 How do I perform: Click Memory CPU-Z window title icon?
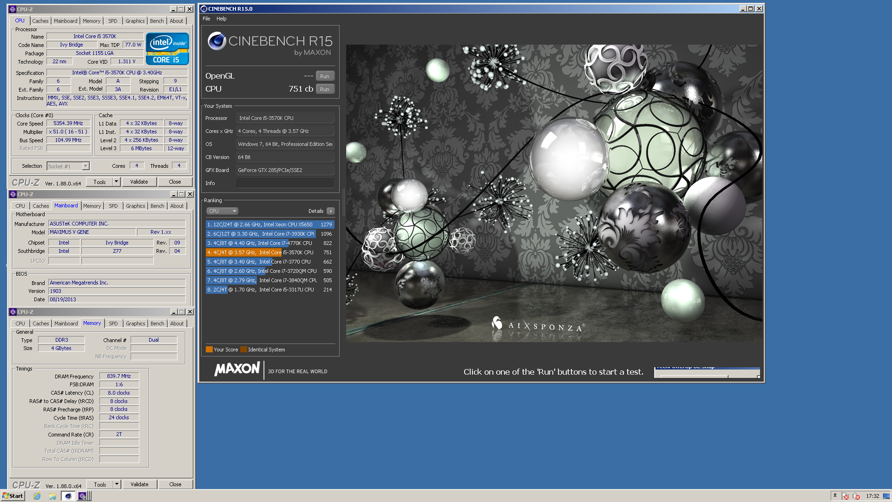[13, 312]
